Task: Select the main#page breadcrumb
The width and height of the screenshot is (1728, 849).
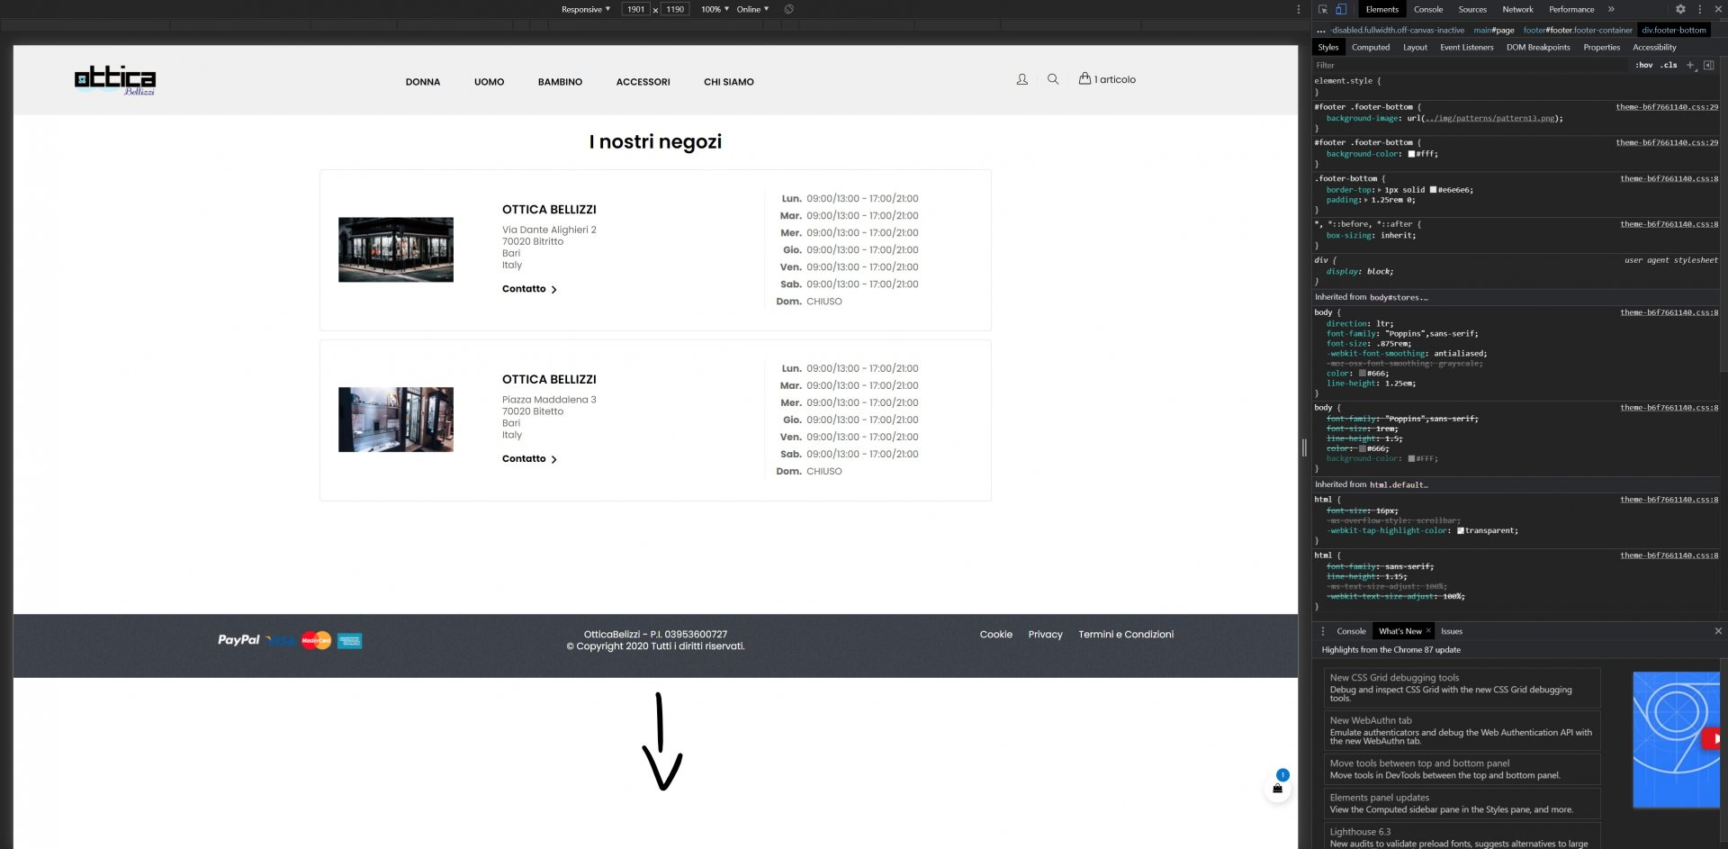Action: [x=1494, y=30]
